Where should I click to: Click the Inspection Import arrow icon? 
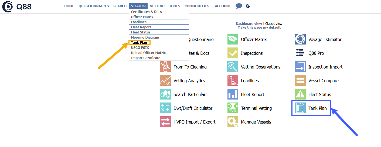[x=300, y=67]
